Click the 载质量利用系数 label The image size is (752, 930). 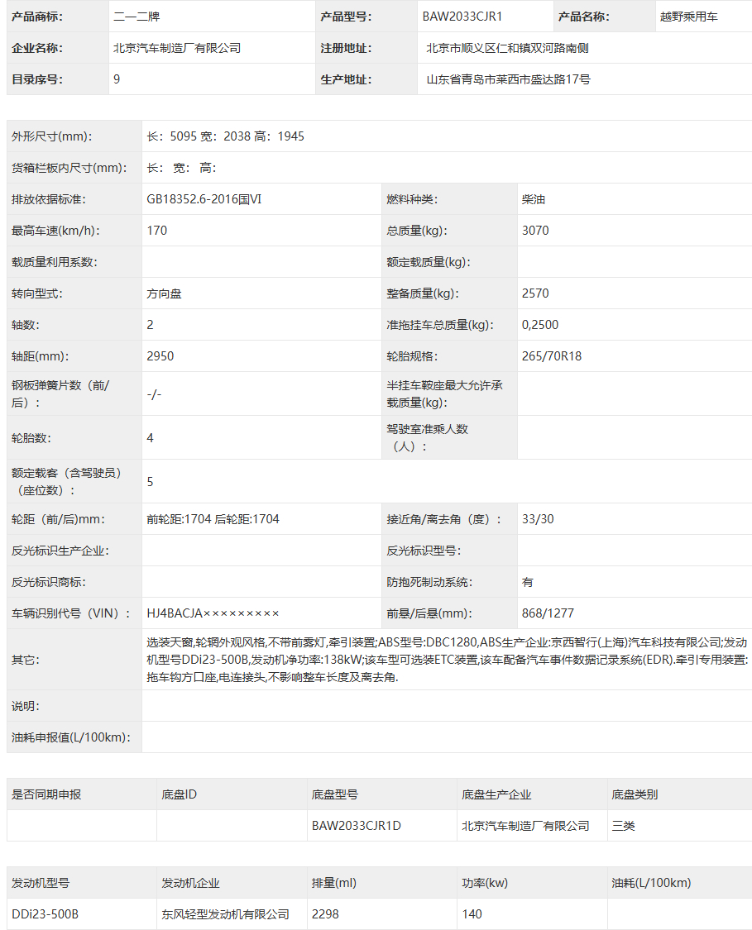(55, 262)
